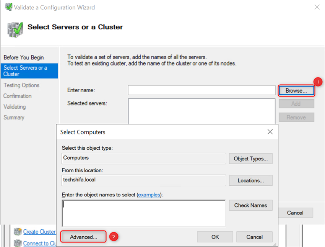Click the cluster icon next to Create Cluster
This screenshot has width=325, height=247.
click(18, 231)
